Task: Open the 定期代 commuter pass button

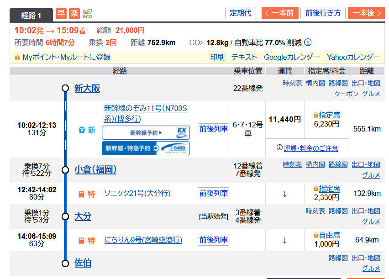Action: pyautogui.click(x=241, y=13)
